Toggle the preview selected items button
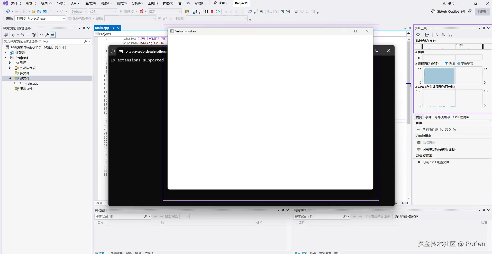Viewport: 492px width, 254px height. point(53,35)
